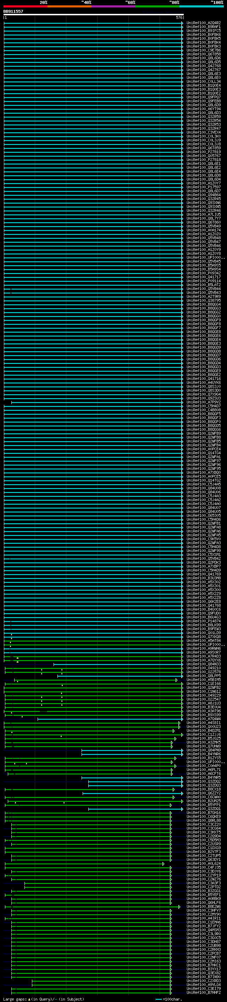
Task: Select hit UniRef100_P14874
Action: [x=204, y=621]
